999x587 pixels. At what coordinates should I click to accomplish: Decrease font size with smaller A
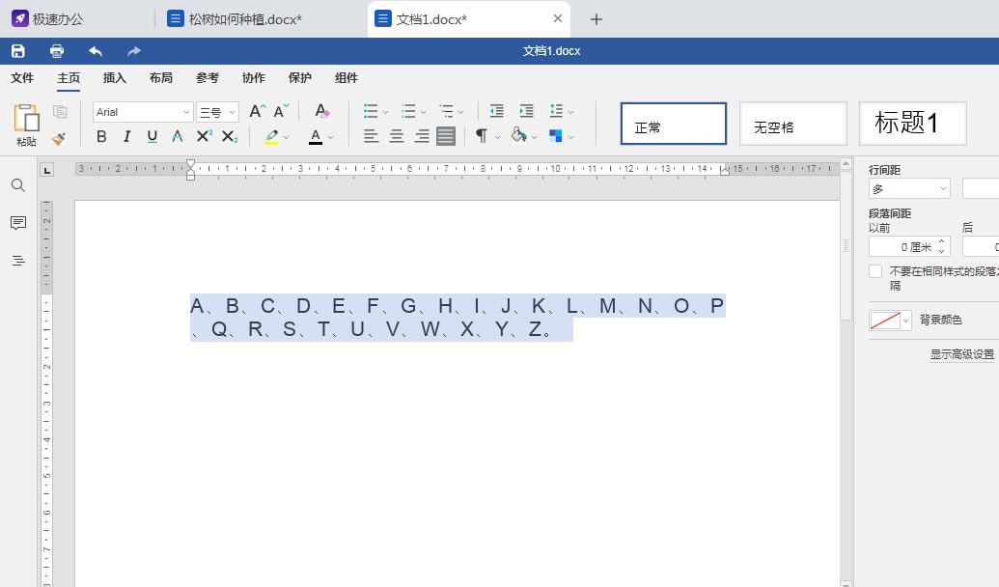[x=281, y=112]
